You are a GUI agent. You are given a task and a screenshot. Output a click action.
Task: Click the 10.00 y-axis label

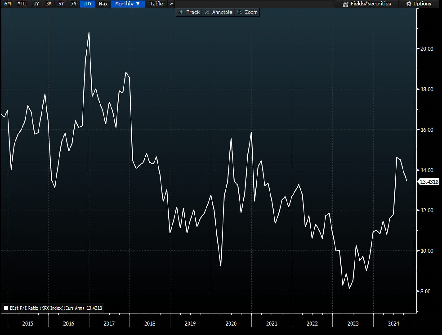pyautogui.click(x=427, y=251)
